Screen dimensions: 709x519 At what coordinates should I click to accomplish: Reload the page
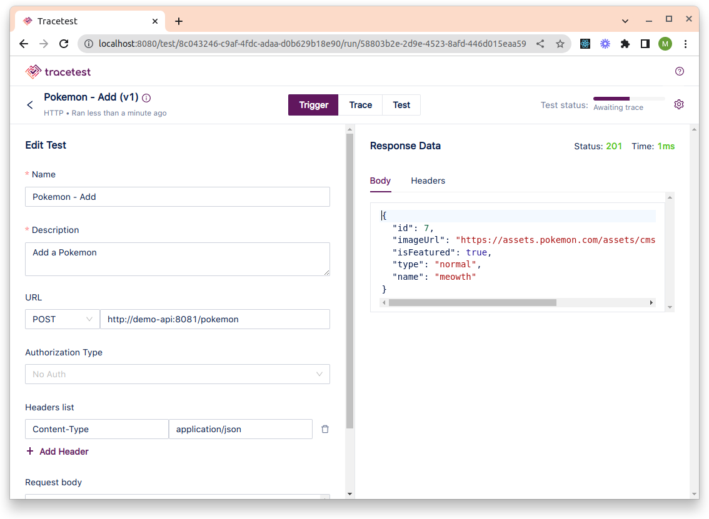tap(64, 44)
